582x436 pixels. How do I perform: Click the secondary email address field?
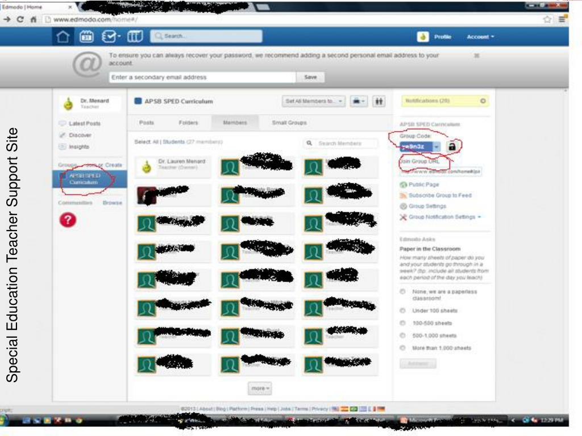tap(203, 77)
